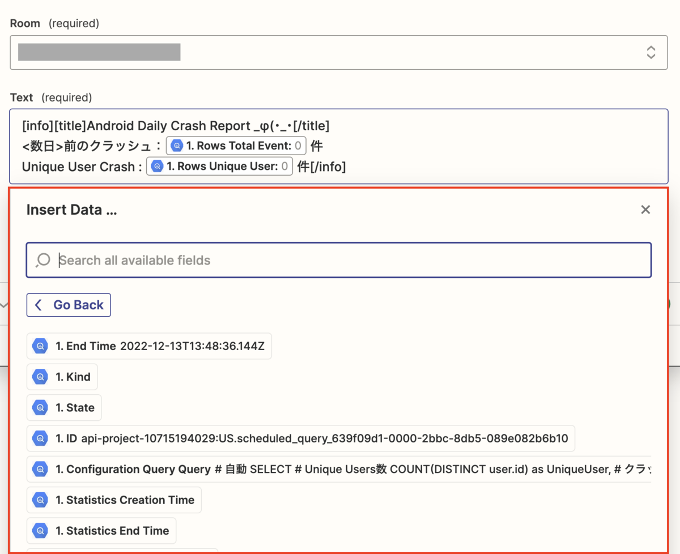
Task: Click BigQuery icon for Statistics End Time
Action: pyautogui.click(x=40, y=531)
